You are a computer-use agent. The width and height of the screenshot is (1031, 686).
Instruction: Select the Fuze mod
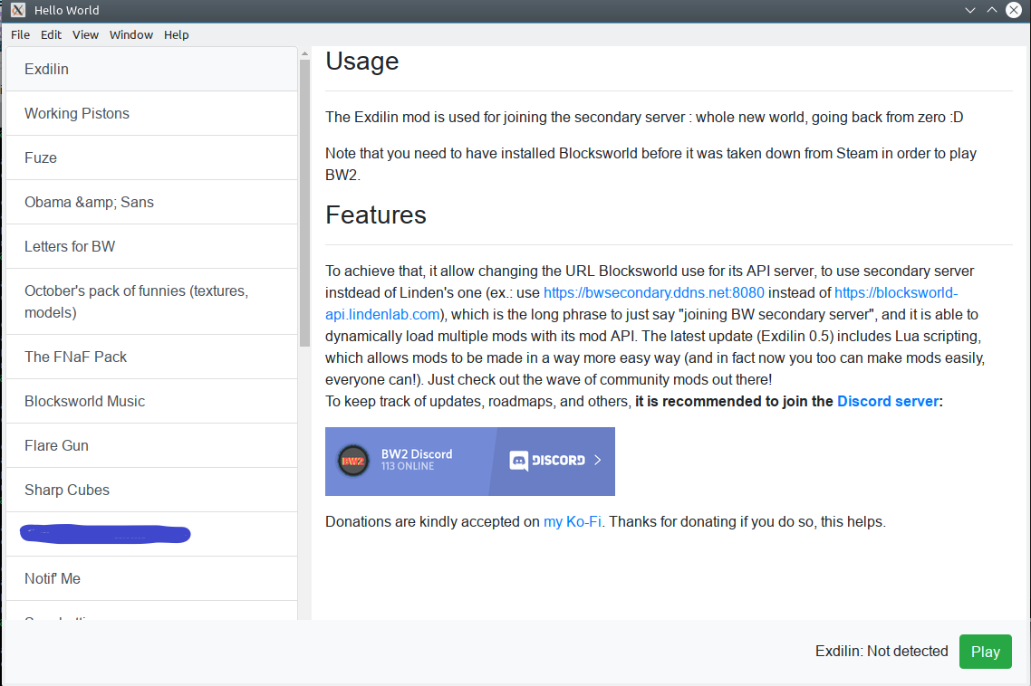pos(151,157)
